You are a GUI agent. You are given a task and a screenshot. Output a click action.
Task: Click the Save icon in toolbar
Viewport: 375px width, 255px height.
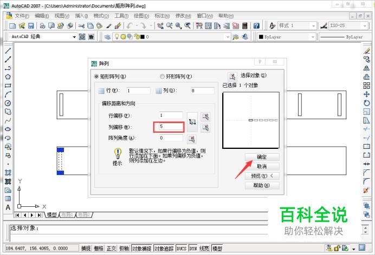(x=31, y=25)
